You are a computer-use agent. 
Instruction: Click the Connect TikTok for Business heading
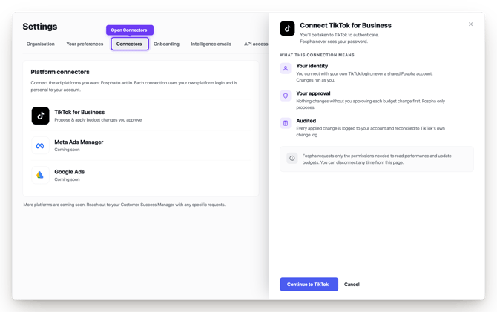(346, 25)
